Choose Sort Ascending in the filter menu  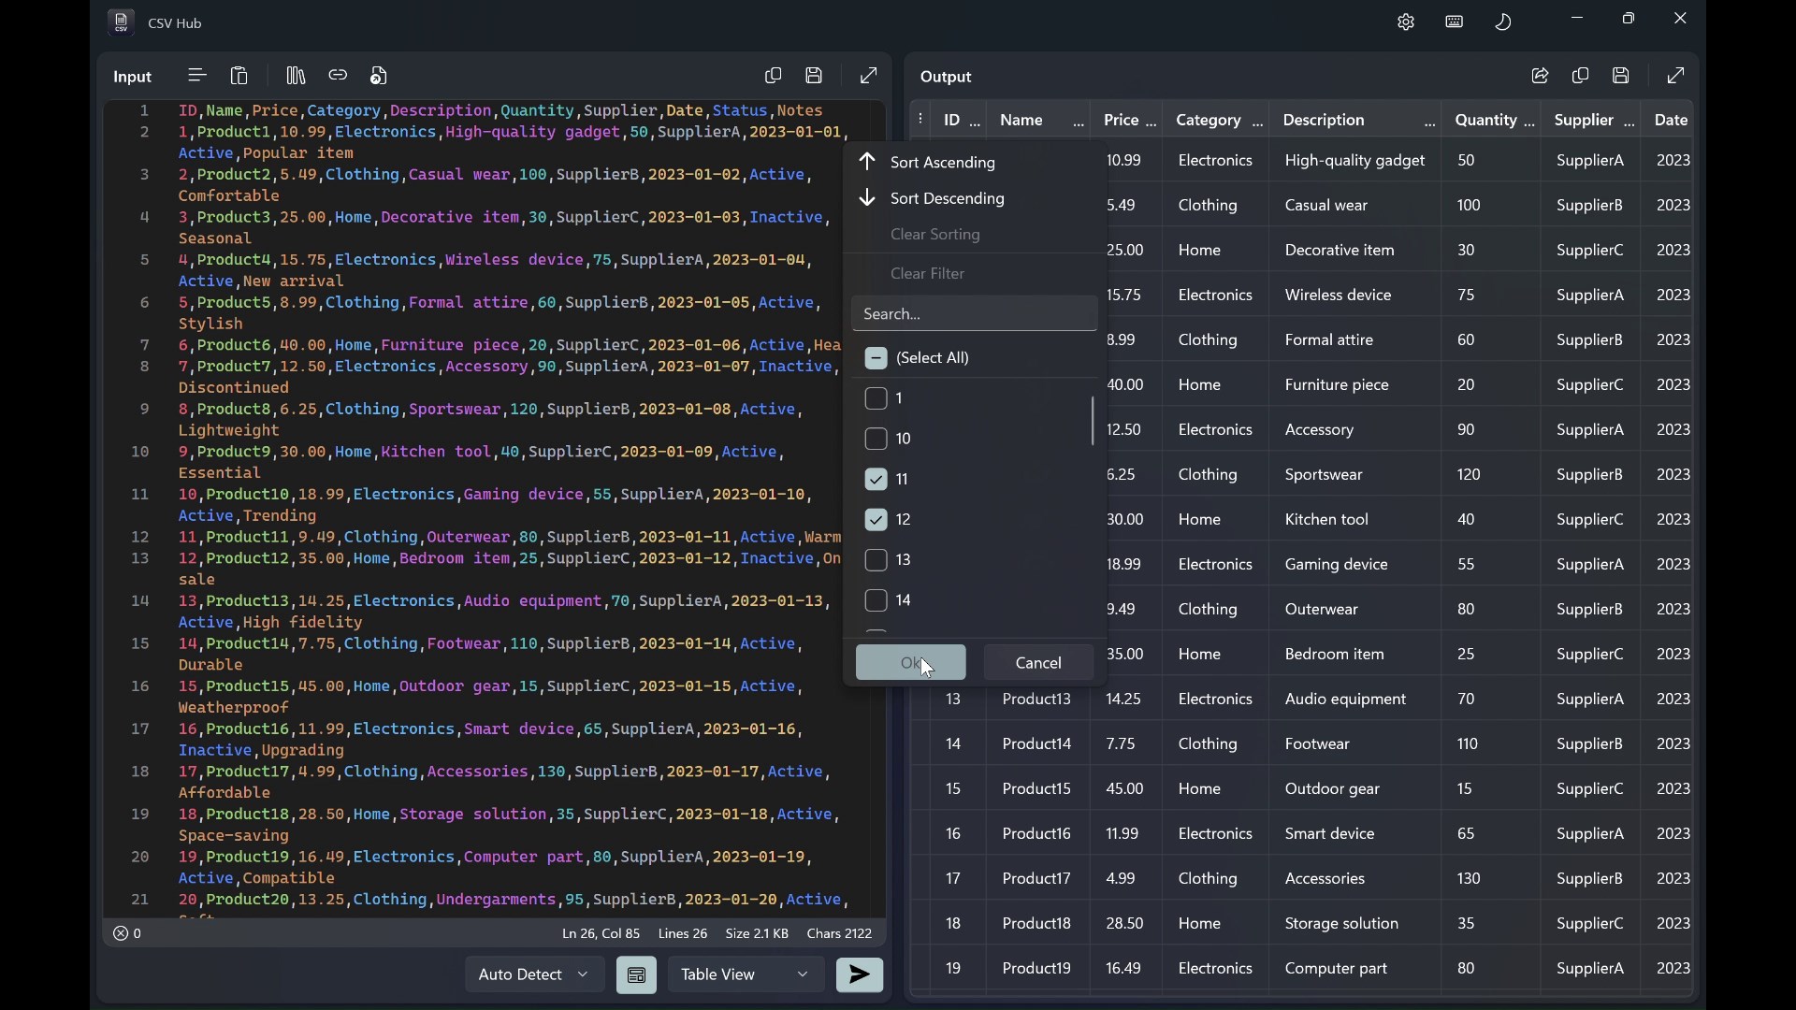[945, 163]
